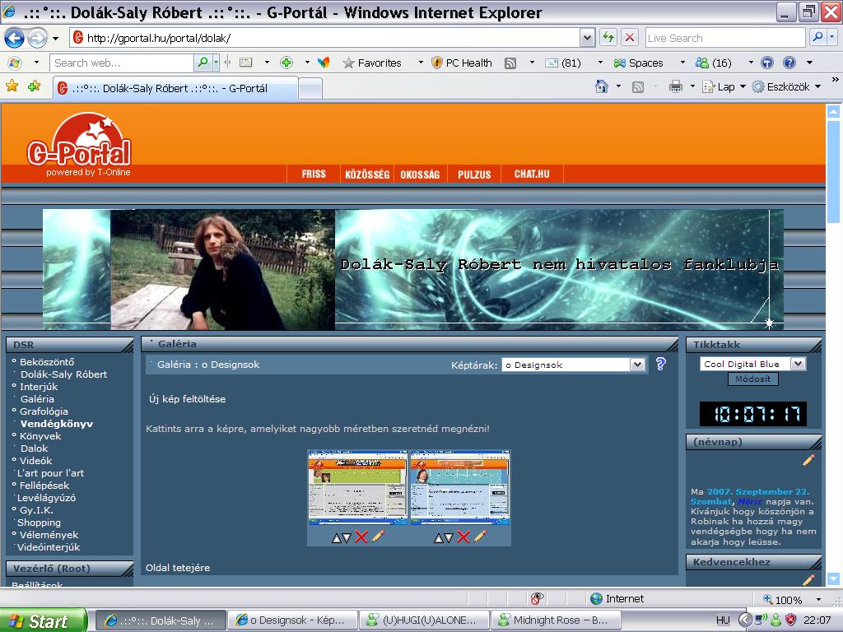
Task: Edit second thumbnail using its pencil icon
Action: tap(480, 536)
